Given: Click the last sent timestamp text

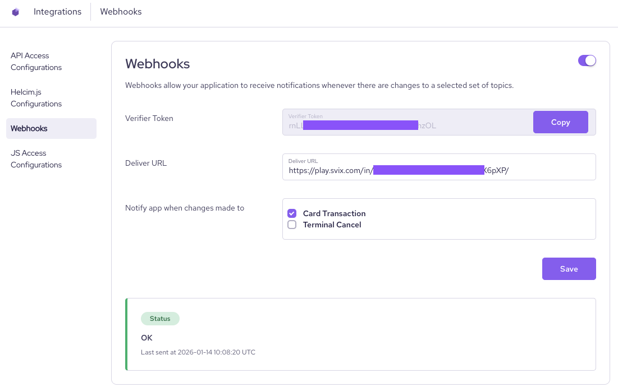Looking at the screenshot, I should coord(199,352).
